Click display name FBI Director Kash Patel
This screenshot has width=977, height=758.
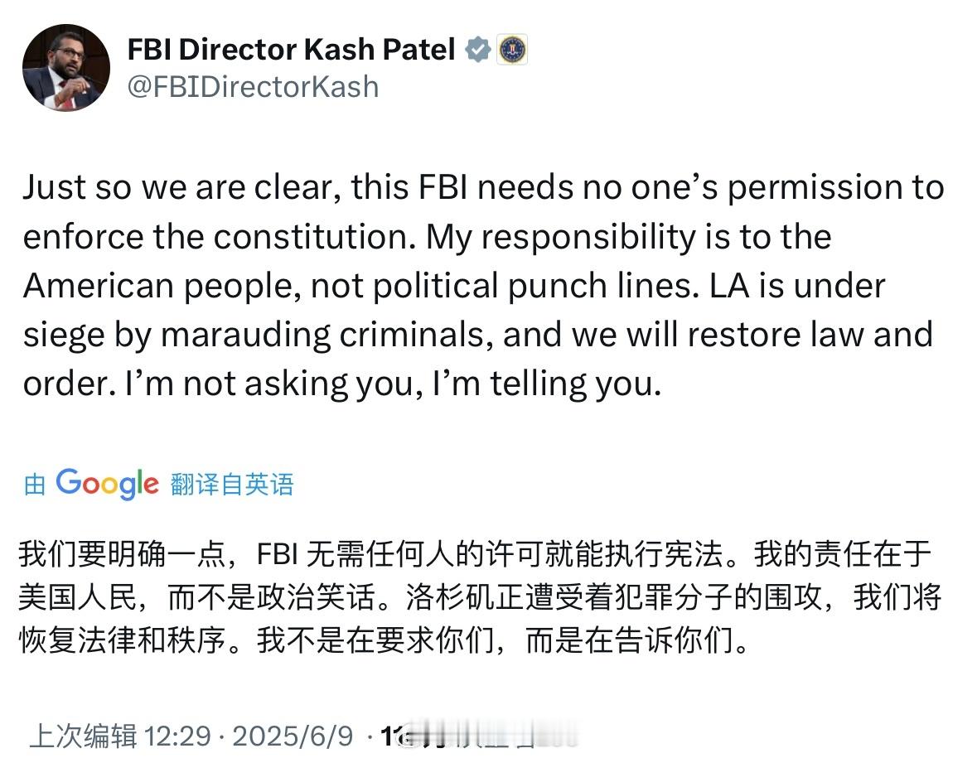(x=291, y=49)
